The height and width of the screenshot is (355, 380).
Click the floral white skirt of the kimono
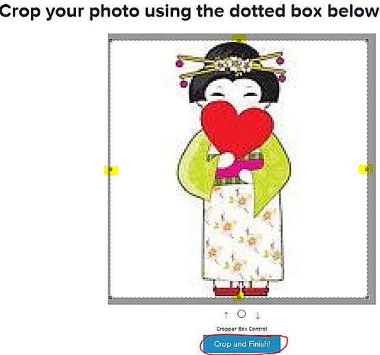[242, 233]
